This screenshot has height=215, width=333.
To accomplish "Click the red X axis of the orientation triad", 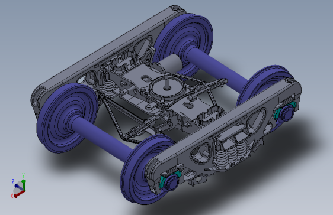I will point(19,194).
